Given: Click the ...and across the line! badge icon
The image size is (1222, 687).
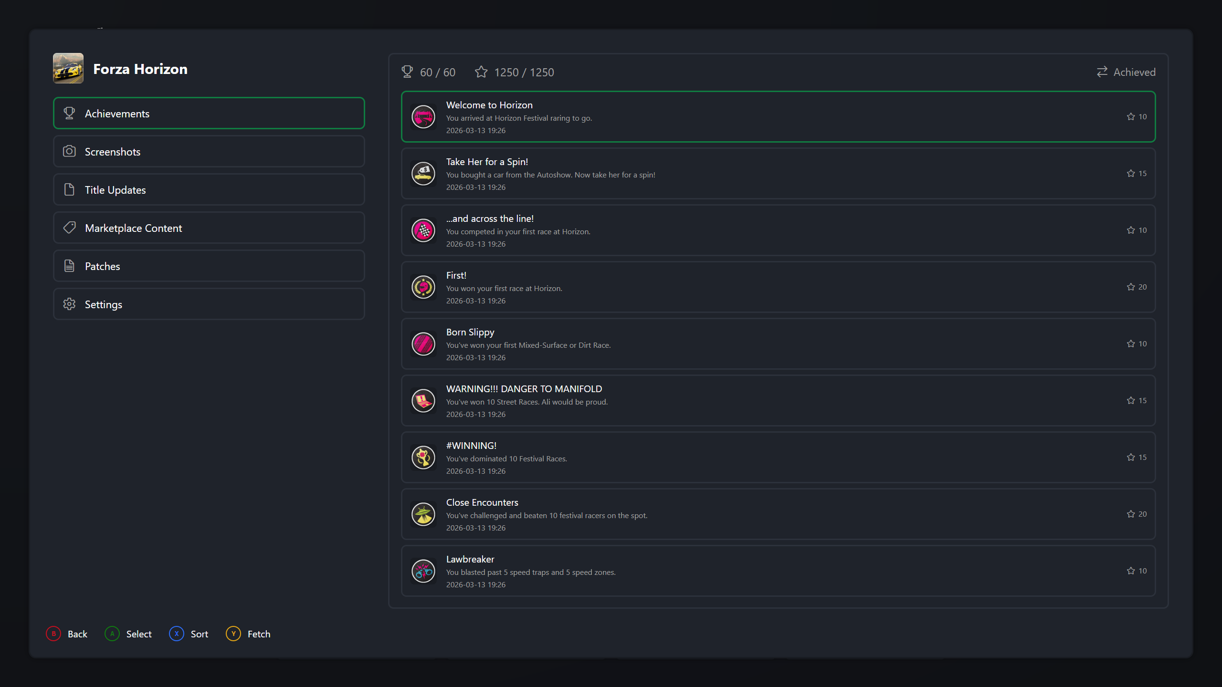Looking at the screenshot, I should coord(423,230).
